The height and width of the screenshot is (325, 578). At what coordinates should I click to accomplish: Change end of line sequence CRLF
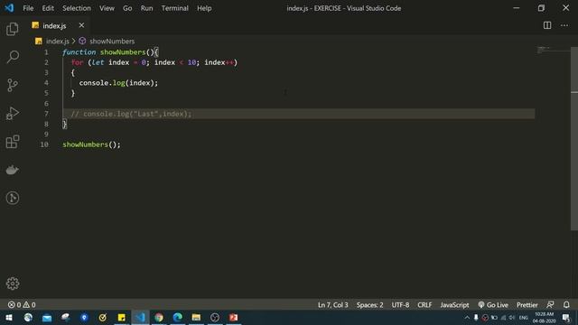tap(424, 305)
